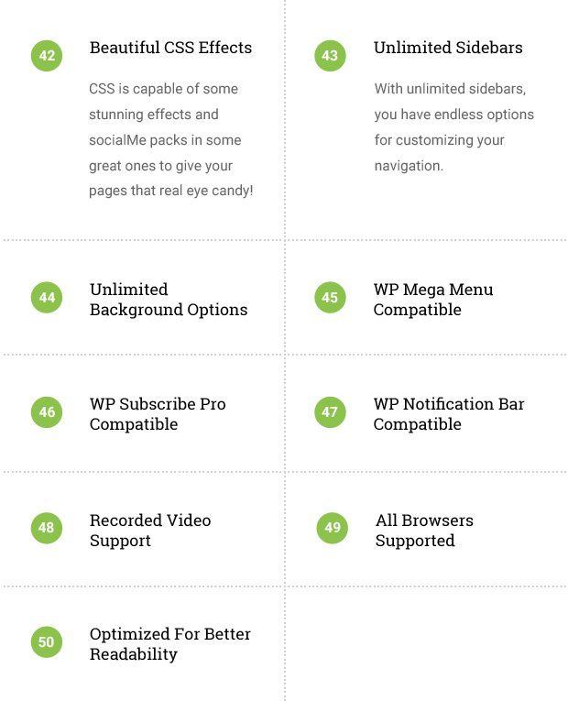Click the unlimited sidebars description text
The image size is (568, 701).
pos(454,127)
